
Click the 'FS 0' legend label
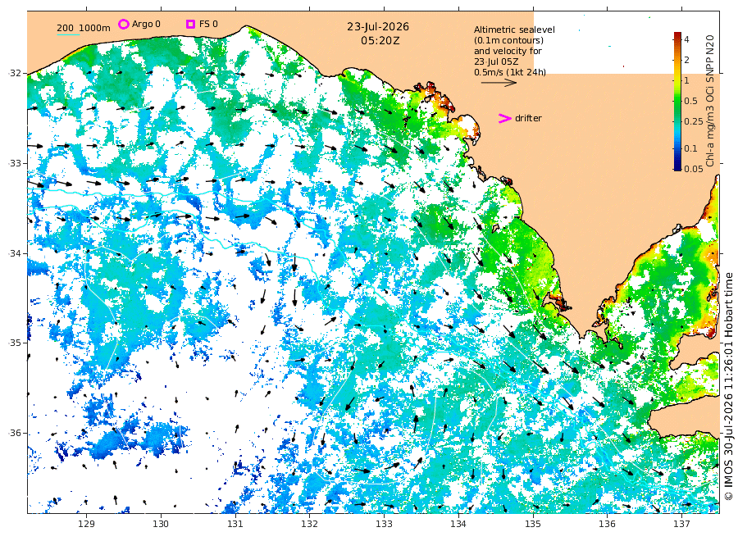coord(208,24)
